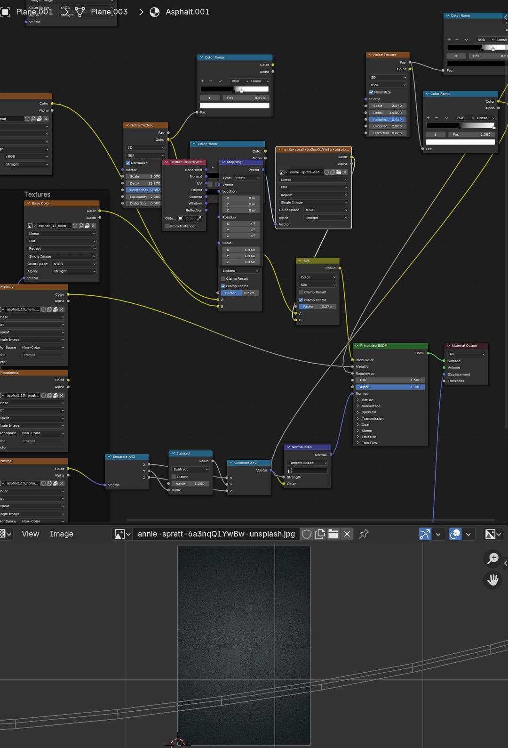Screen dimensions: 508x748
Task: Toggle the overlays icon in image editor header
Action: (x=455, y=534)
